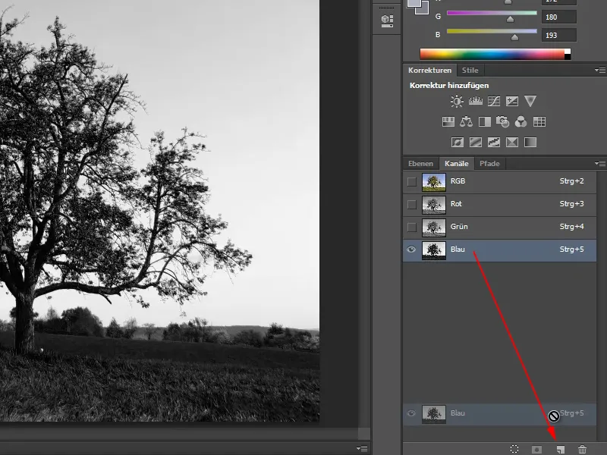Viewport: 607px width, 455px height.
Task: Open the Korrekturen panel flyout menu
Action: (x=600, y=70)
